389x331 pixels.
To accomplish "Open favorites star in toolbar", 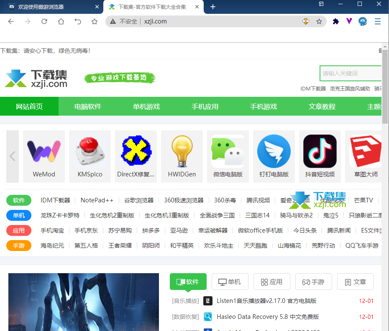I will pyautogui.click(x=95, y=22).
